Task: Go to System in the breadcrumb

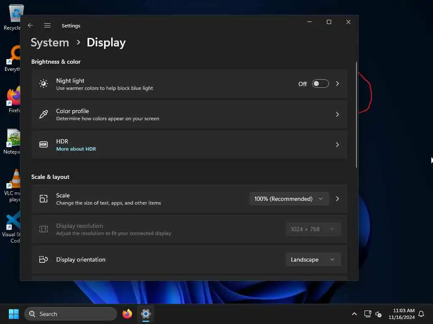Action: [x=50, y=43]
